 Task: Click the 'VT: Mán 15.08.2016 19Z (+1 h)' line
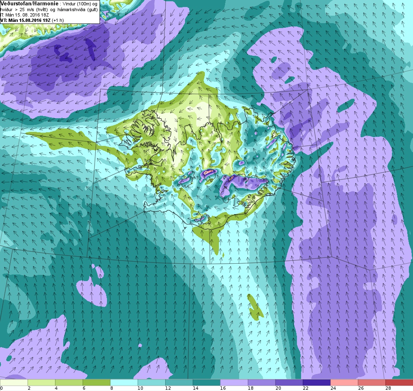point(32,20)
